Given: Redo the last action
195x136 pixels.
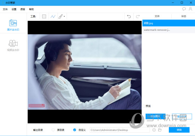Looking at the screenshot, I should click(x=138, y=16).
